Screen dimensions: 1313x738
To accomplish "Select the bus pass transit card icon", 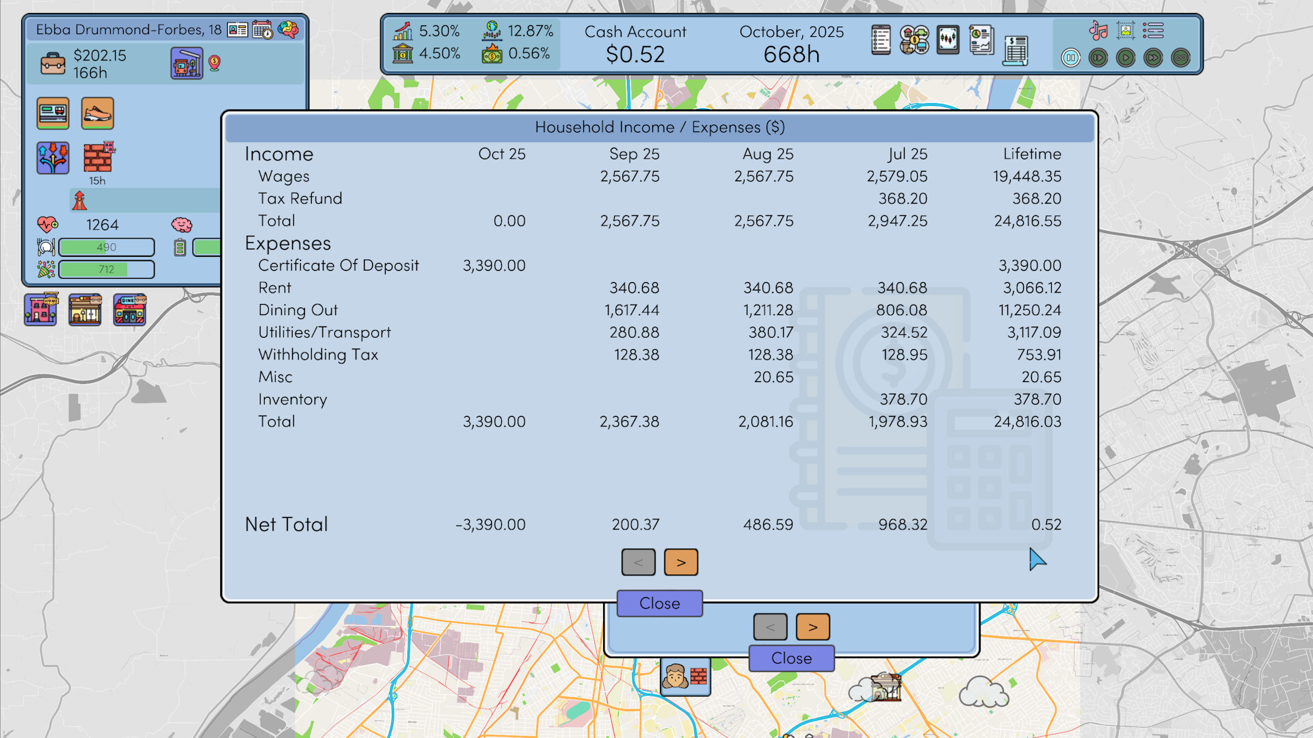I will point(53,113).
